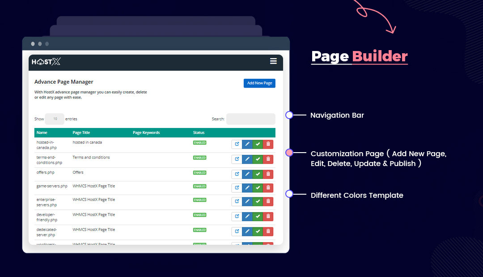Click the game-servers.php name cell
This screenshot has width=483, height=277.
click(x=52, y=186)
